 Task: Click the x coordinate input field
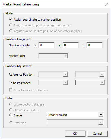pos(47,45)
